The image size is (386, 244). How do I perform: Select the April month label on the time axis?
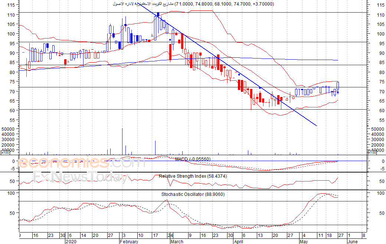click(x=239, y=241)
